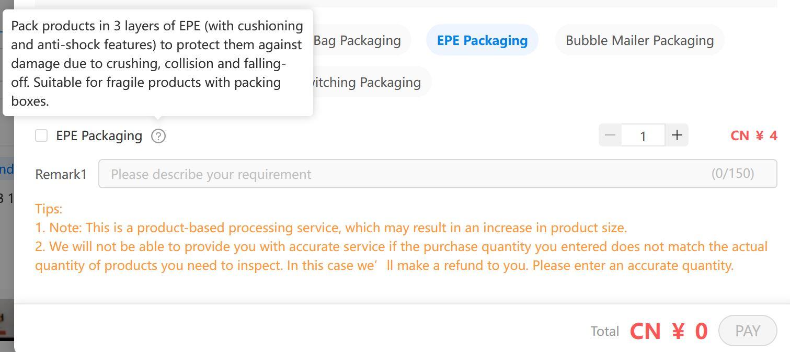This screenshot has width=790, height=352.
Task: Click the (0/150) character counter
Action: [732, 173]
